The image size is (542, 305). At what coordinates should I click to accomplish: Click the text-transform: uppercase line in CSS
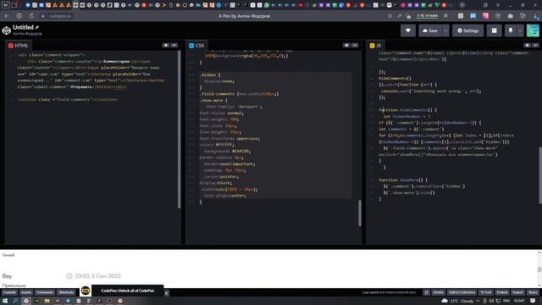point(230,138)
